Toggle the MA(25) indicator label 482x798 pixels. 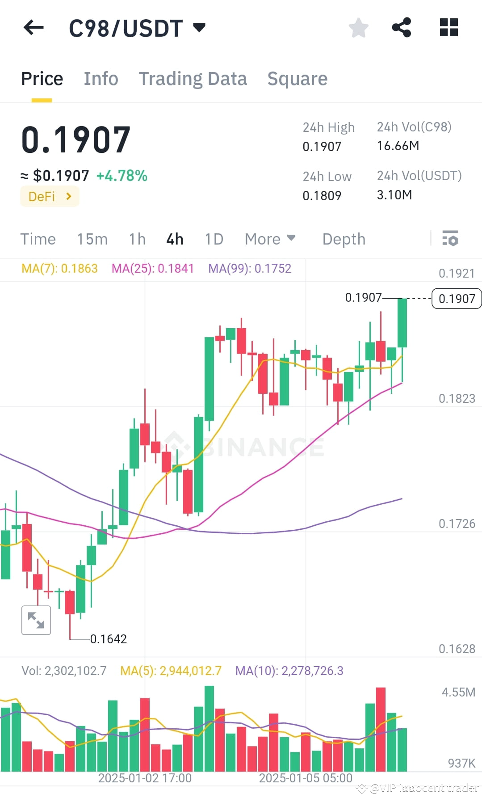[x=154, y=269]
